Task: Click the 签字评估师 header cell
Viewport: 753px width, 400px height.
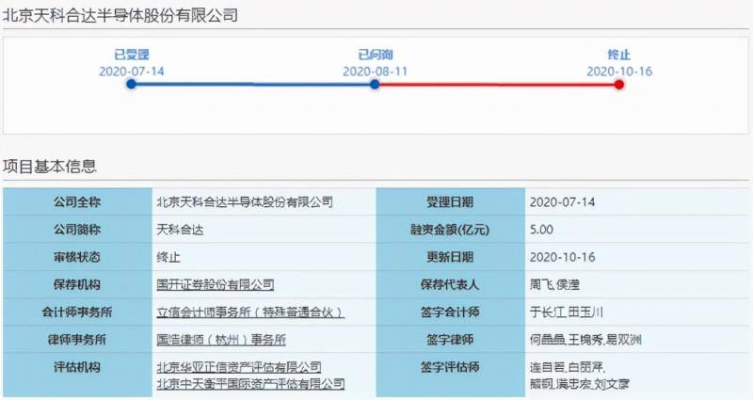Action: point(451,376)
